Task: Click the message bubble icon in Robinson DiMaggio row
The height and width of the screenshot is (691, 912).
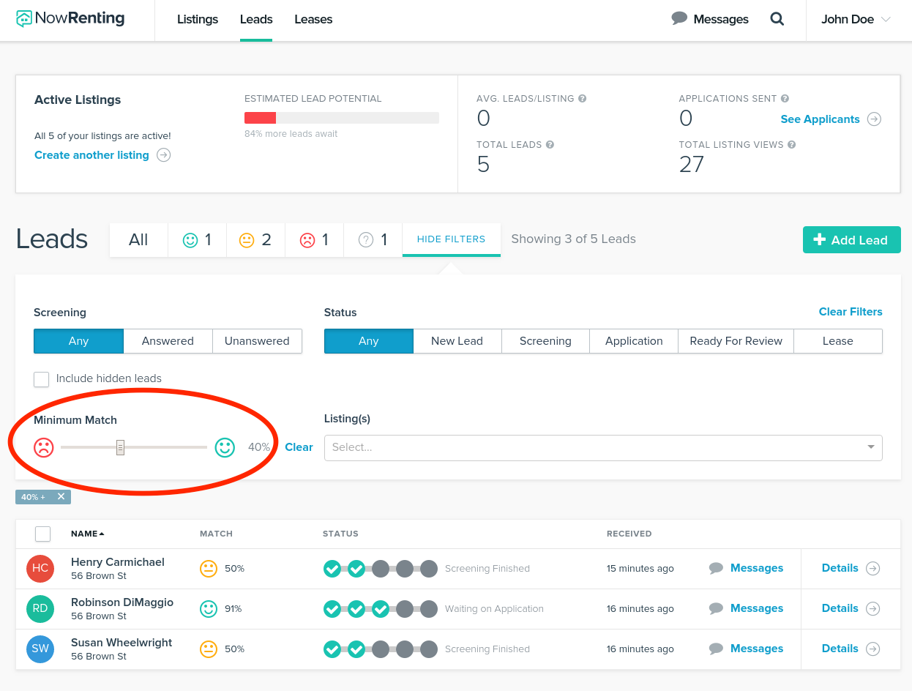Action: point(717,608)
